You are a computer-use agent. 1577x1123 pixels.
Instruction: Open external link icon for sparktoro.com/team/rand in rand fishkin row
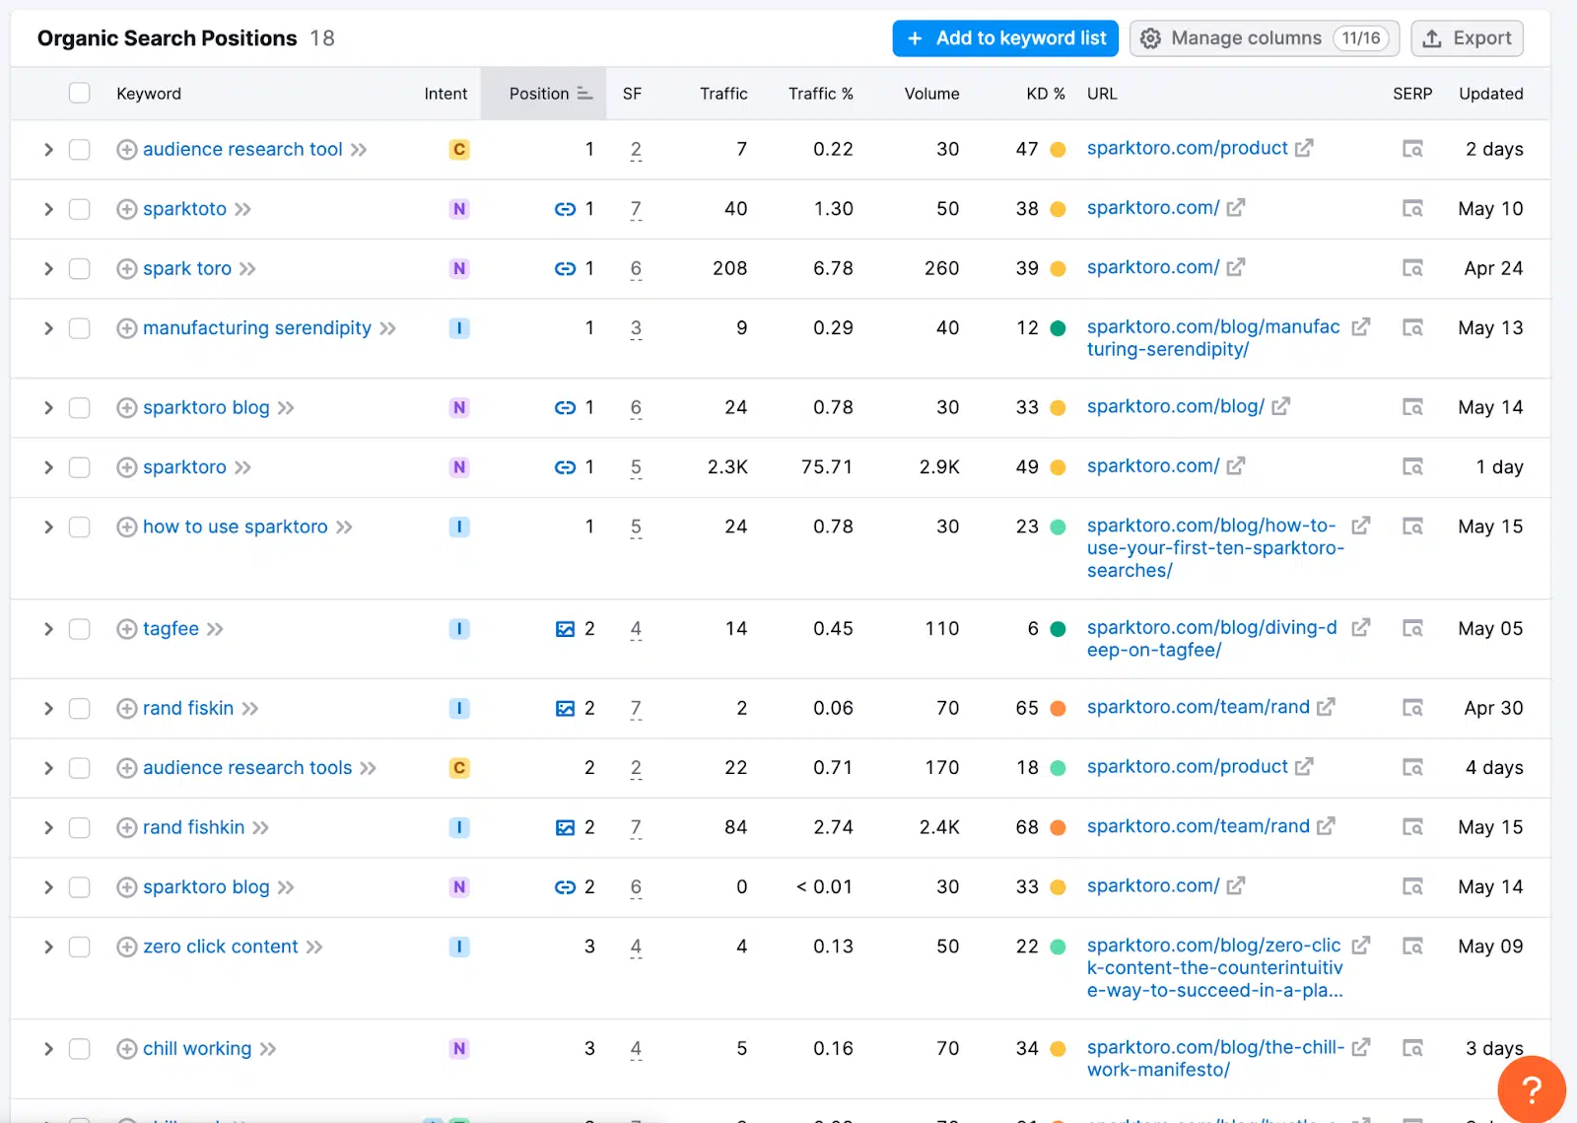(1326, 826)
